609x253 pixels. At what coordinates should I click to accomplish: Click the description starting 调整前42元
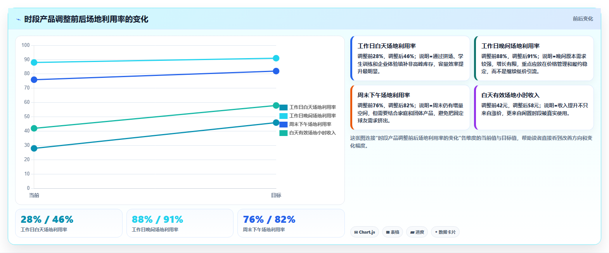point(535,109)
